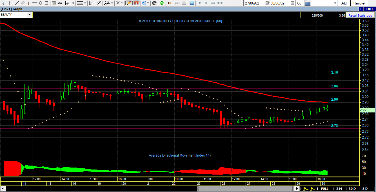Select the 1-5 wave count tool

point(107,3)
